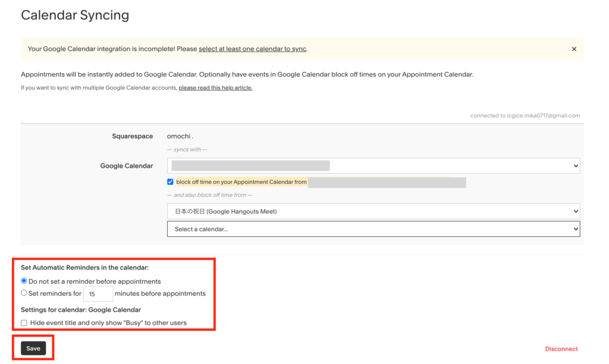Click the 'Set Automatic Reminders in the calendar:' label
This screenshot has height=364, width=609.
pyautogui.click(x=84, y=267)
